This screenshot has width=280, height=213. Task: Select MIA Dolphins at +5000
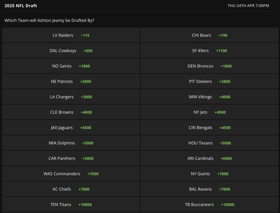click(x=71, y=143)
